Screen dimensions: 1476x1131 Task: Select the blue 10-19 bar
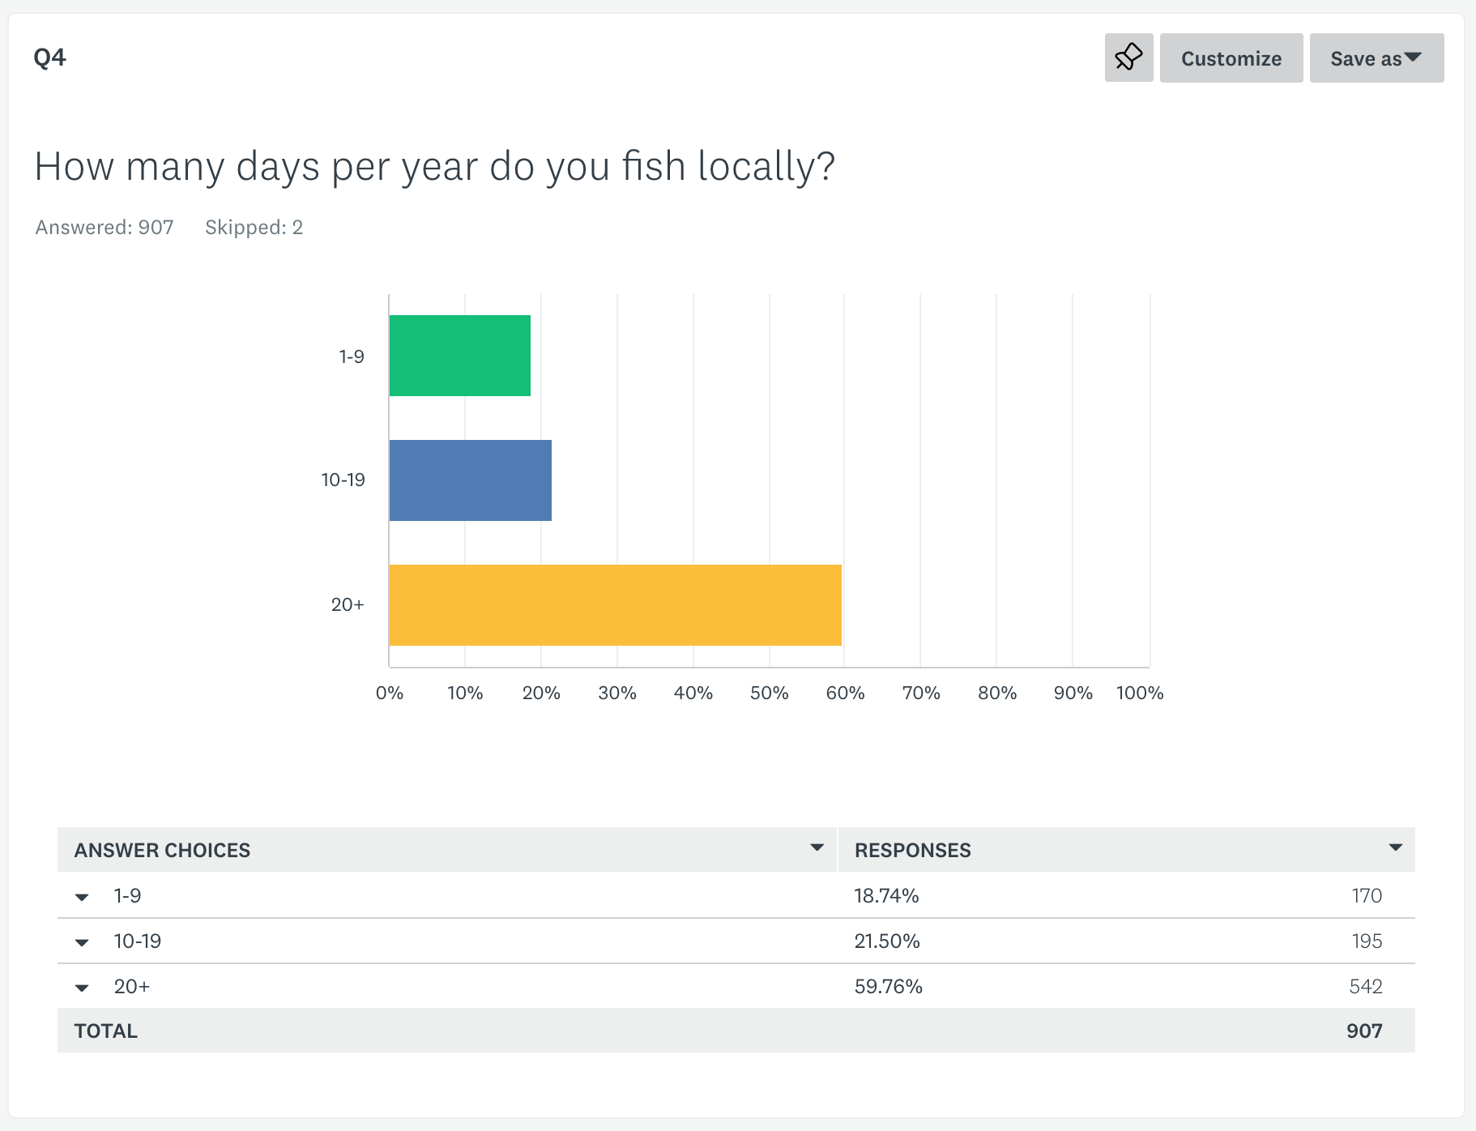tap(471, 480)
